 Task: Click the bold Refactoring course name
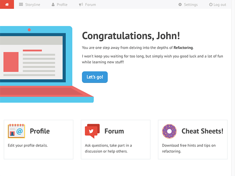183,48
